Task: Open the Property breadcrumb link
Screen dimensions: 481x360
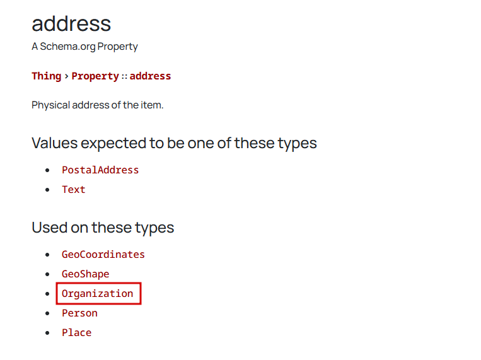Action: tap(95, 76)
